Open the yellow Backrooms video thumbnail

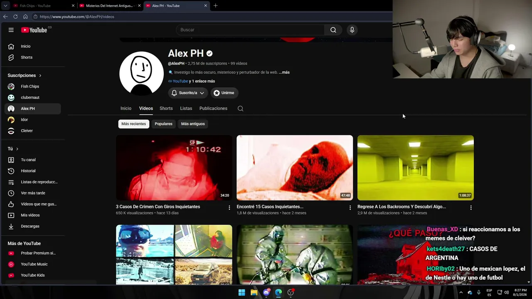tap(416, 168)
